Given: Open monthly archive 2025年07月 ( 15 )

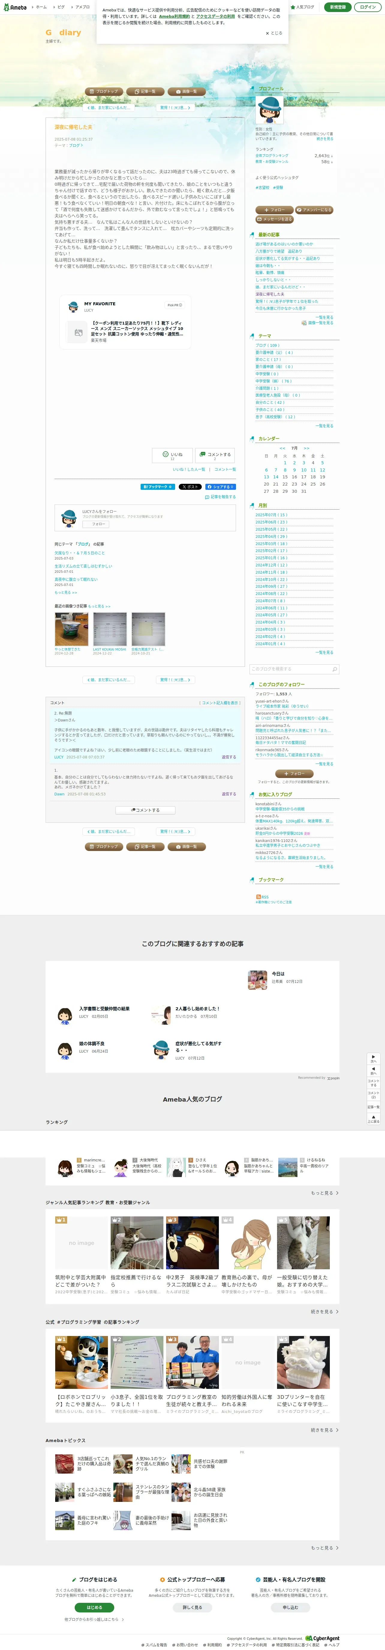Looking at the screenshot, I should pyautogui.click(x=271, y=514).
